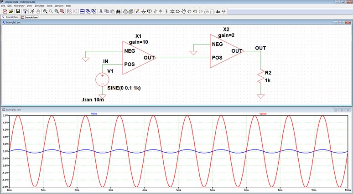Open the Hierarchy menu

click(19, 5)
